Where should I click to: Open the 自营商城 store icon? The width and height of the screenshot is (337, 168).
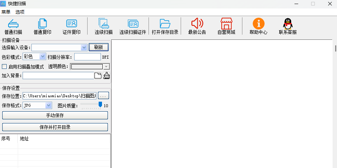coord(226,24)
